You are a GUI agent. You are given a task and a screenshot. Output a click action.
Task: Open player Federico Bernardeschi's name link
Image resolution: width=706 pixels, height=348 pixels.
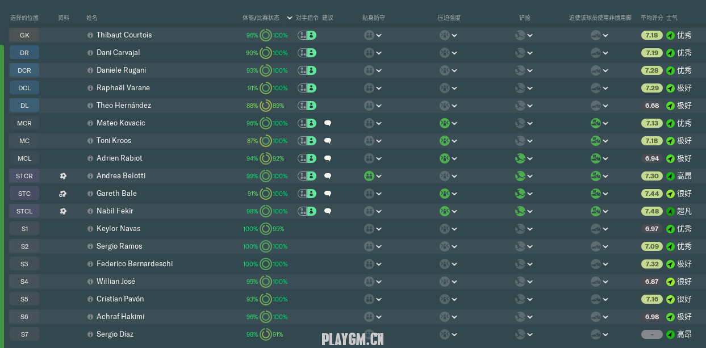[135, 264]
